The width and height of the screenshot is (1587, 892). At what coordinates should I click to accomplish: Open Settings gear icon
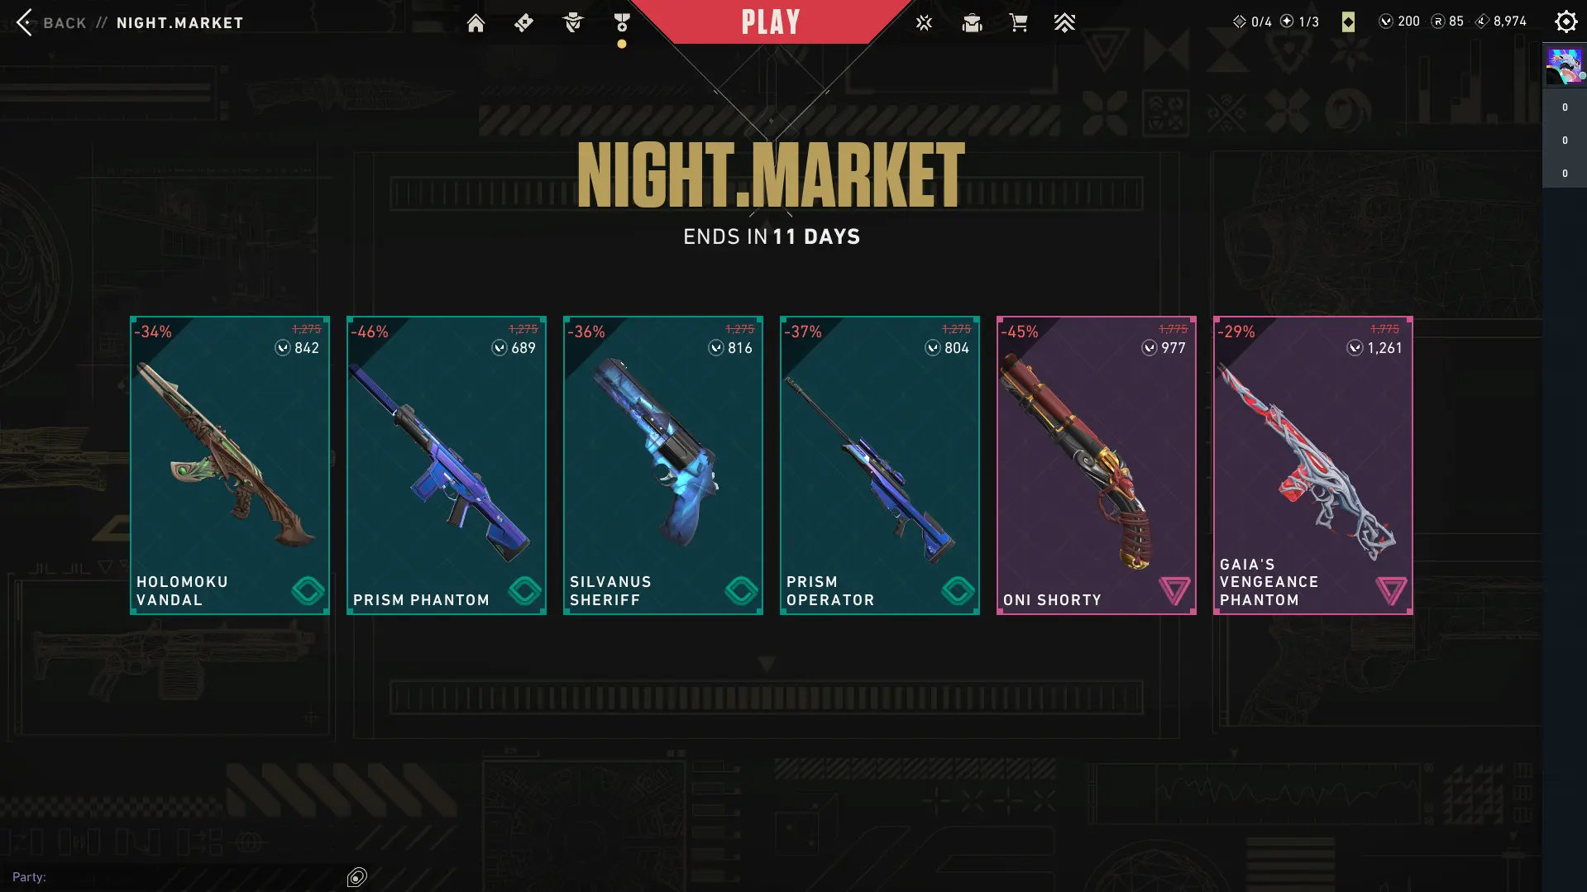(1565, 21)
